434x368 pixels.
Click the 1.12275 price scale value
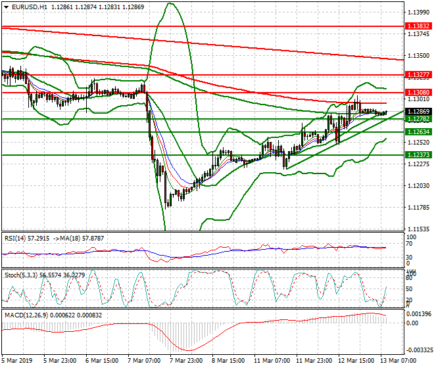click(419, 164)
